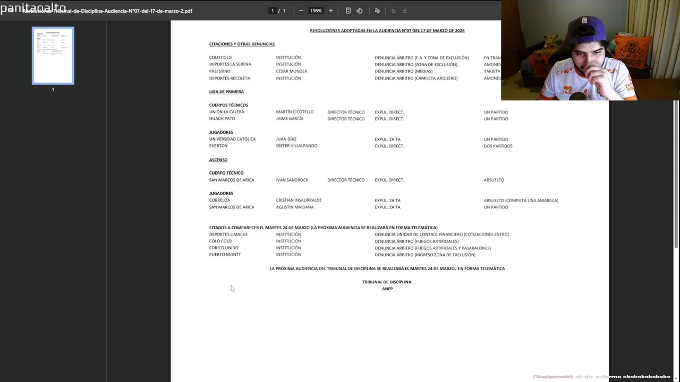
Task: Click 'HUACHIPATO' team name
Action: pyautogui.click(x=222, y=119)
